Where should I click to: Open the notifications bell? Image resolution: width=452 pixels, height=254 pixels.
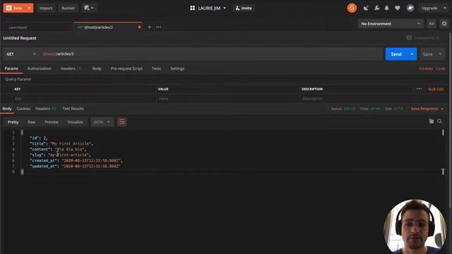[x=386, y=8]
